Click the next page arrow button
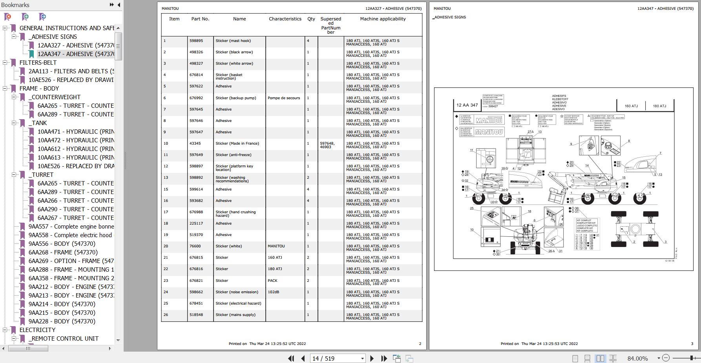The width and height of the screenshot is (701, 363). pyautogui.click(x=372, y=358)
